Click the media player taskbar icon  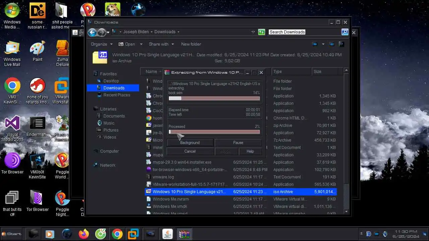point(50,234)
